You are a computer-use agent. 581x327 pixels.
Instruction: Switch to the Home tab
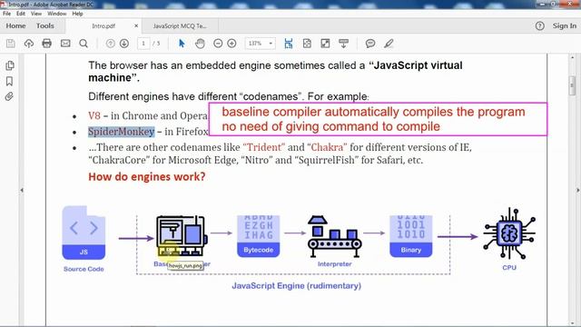point(15,26)
